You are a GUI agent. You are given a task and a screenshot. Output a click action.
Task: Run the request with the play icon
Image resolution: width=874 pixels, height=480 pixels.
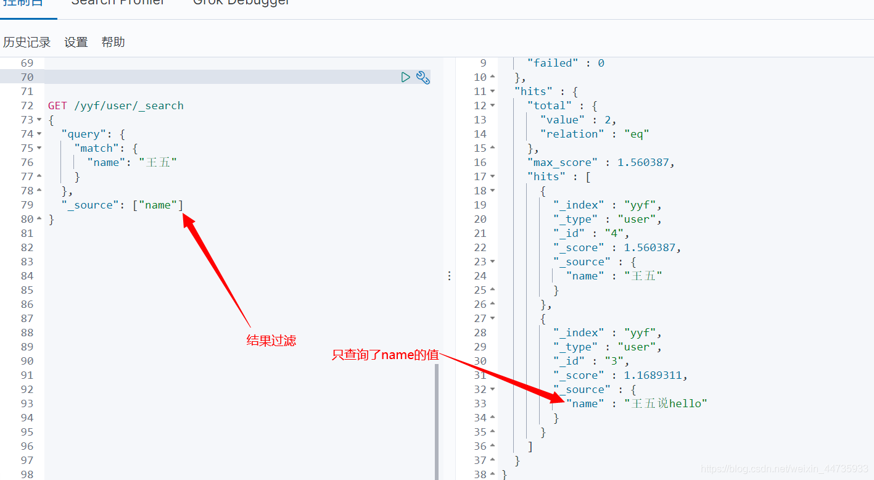405,77
